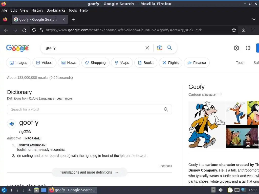259x194 pixels.
Task: Expand the list all tabs chevron
Action: (254, 19)
